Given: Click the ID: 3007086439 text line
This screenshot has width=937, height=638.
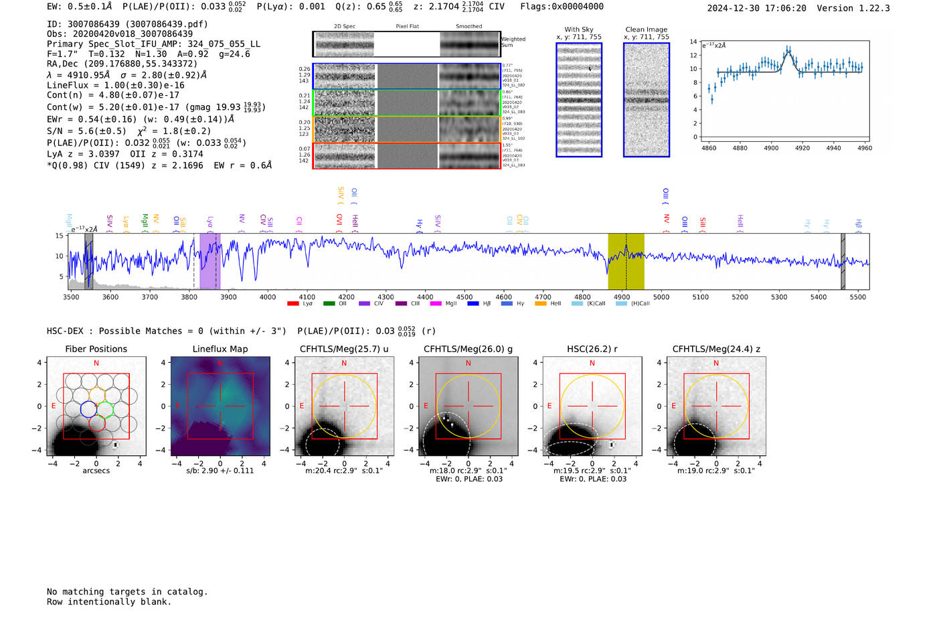Looking at the screenshot, I should coord(127,24).
